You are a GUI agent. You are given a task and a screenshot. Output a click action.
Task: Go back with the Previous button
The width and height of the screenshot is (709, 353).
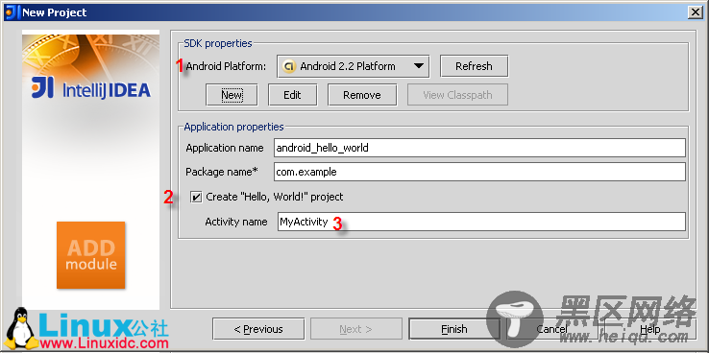point(258,329)
